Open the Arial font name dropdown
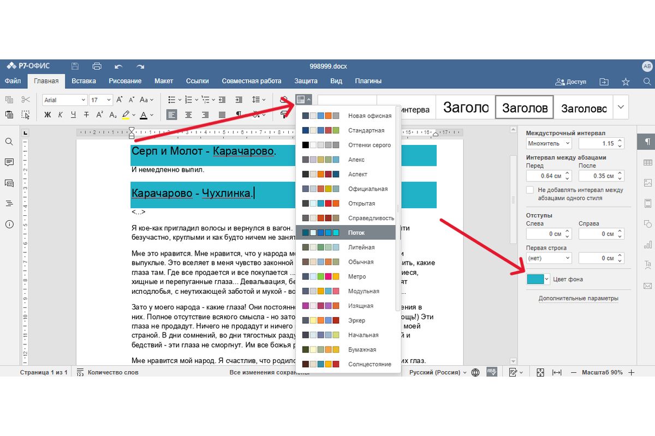Image resolution: width=655 pixels, height=436 pixels. coord(65,100)
